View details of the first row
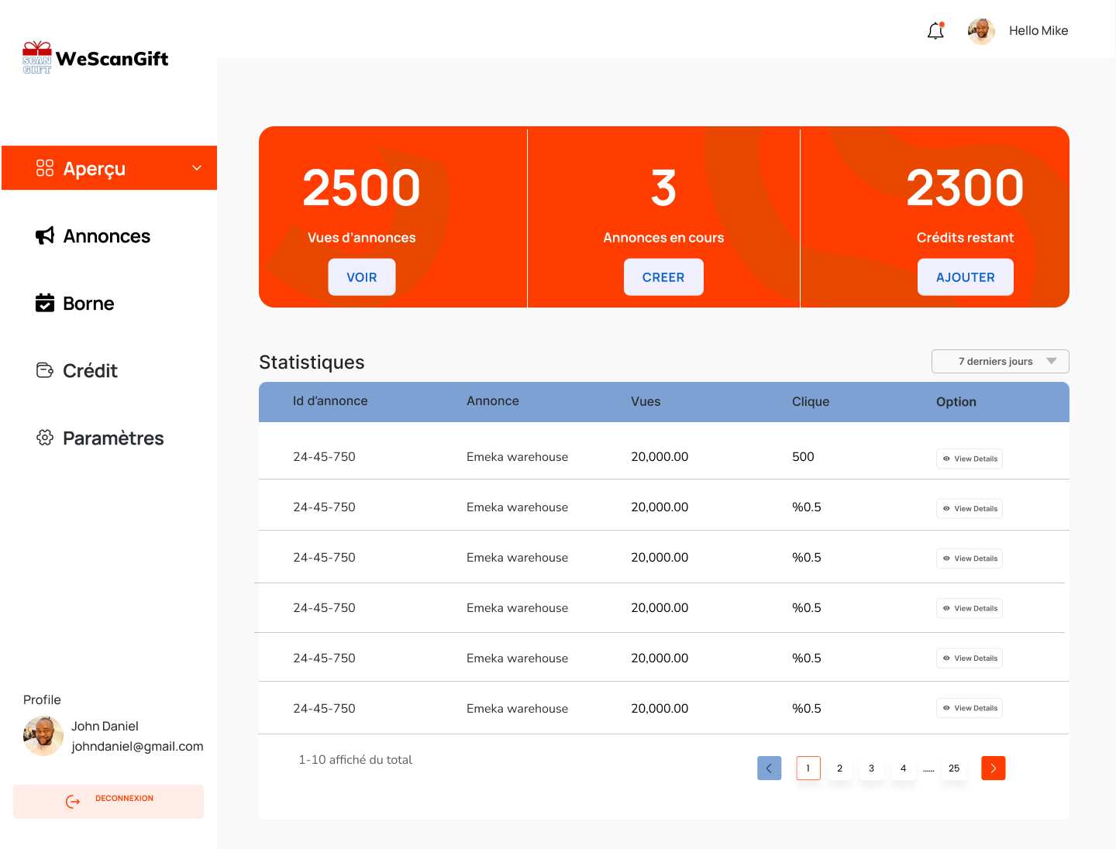 click(x=970, y=459)
